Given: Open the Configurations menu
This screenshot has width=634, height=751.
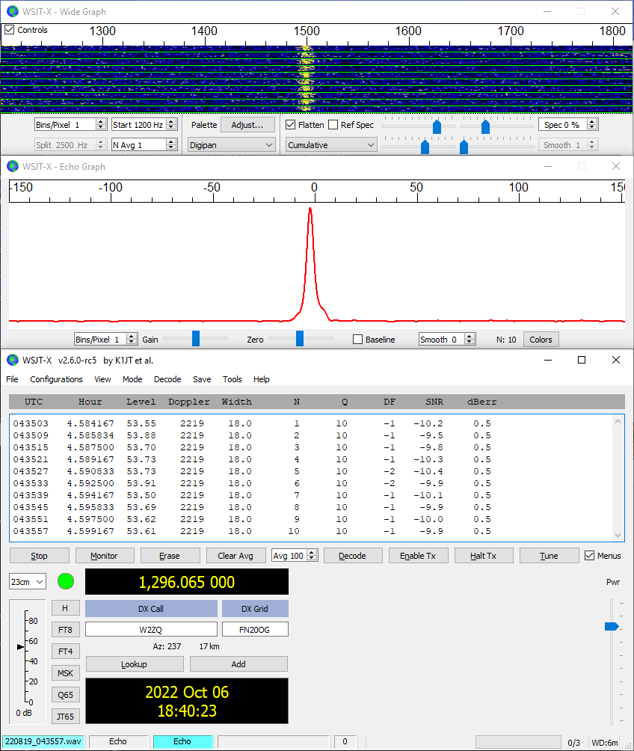Looking at the screenshot, I should coord(56,379).
